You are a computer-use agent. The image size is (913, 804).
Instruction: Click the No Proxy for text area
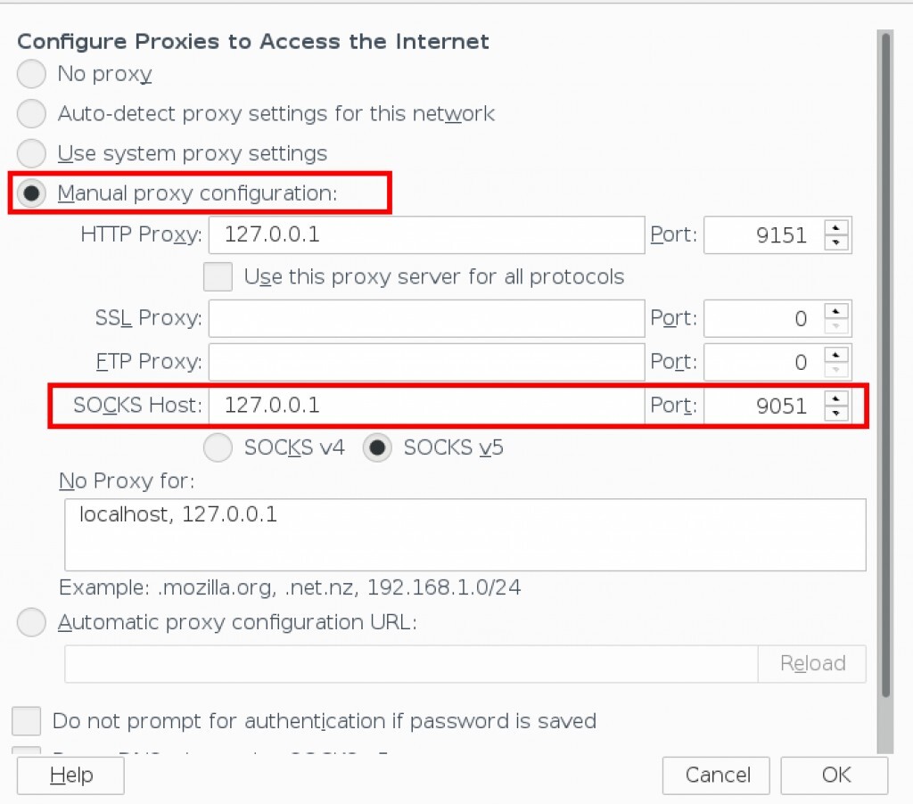465,535
